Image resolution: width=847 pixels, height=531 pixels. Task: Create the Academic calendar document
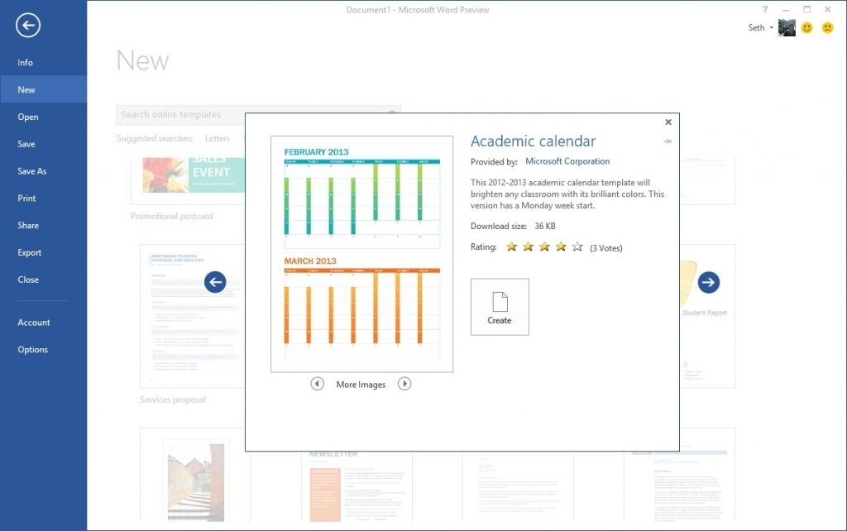pyautogui.click(x=500, y=307)
